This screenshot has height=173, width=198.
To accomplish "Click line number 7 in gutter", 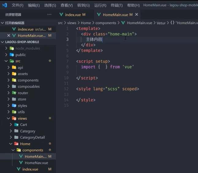I will click(x=67, y=61).
